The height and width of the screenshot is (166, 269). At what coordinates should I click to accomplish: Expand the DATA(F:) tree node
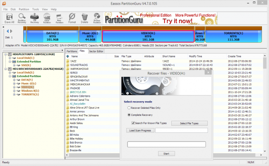[x=14, y=80]
